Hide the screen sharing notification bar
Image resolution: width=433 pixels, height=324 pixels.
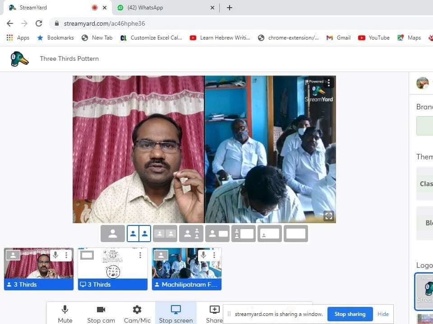383,314
